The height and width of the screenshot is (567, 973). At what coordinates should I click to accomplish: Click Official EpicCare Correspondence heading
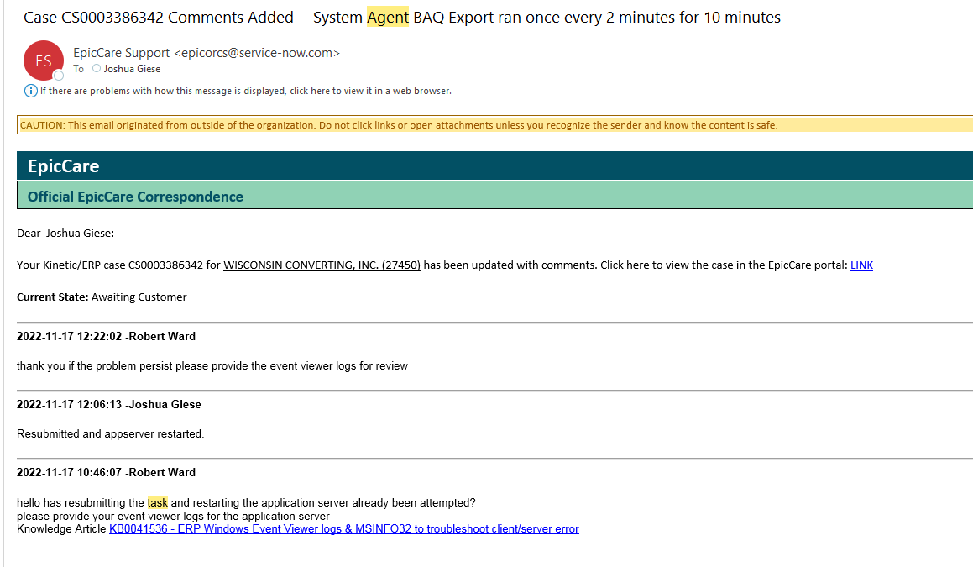pyautogui.click(x=135, y=197)
